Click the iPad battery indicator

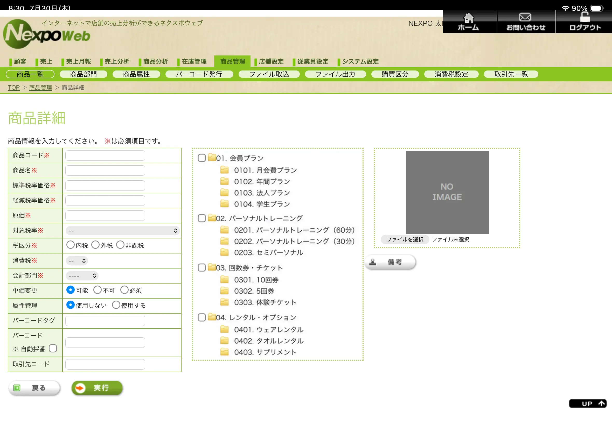coord(596,8)
